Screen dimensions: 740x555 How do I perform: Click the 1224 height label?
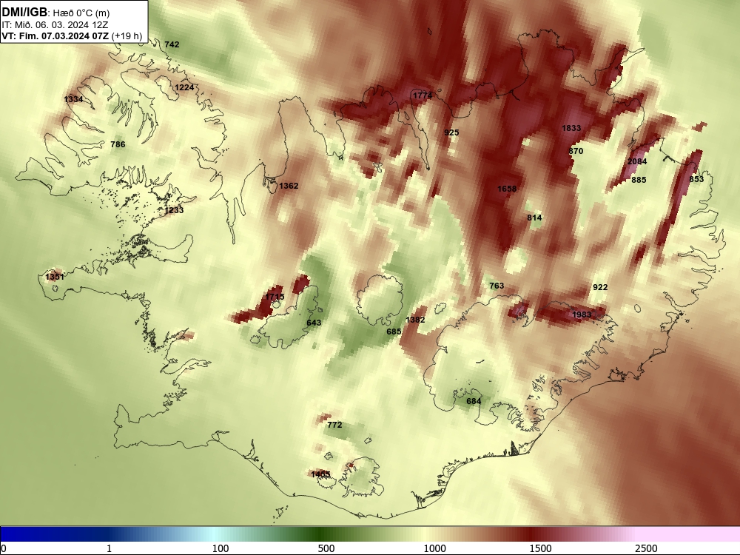184,87
